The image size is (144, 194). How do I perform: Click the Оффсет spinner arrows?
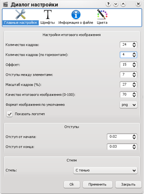(x=134, y=65)
